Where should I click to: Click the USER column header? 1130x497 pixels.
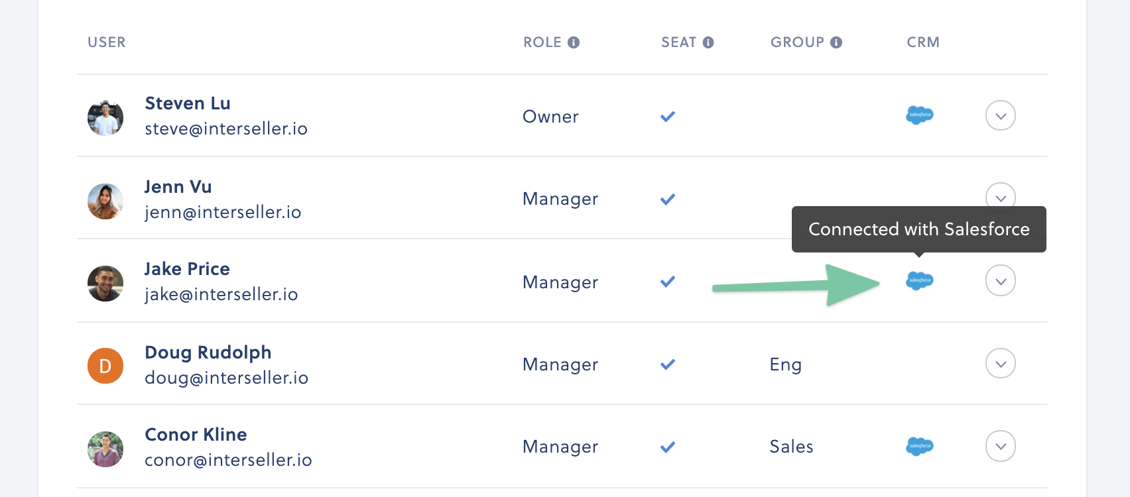click(107, 42)
